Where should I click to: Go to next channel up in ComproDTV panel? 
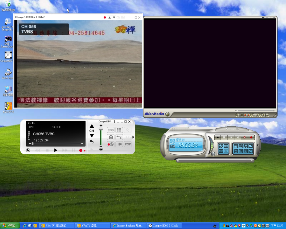[x=92, y=126]
